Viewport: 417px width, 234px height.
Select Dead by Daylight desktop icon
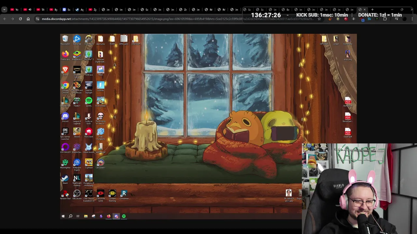coord(89,87)
